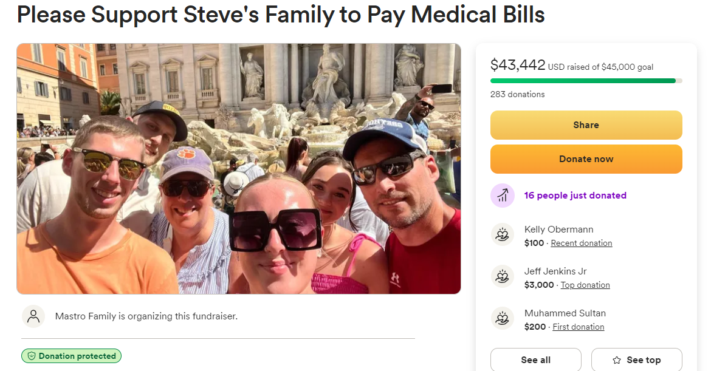
Task: Click the donor icon beside Kelly Obermann
Action: [503, 235]
